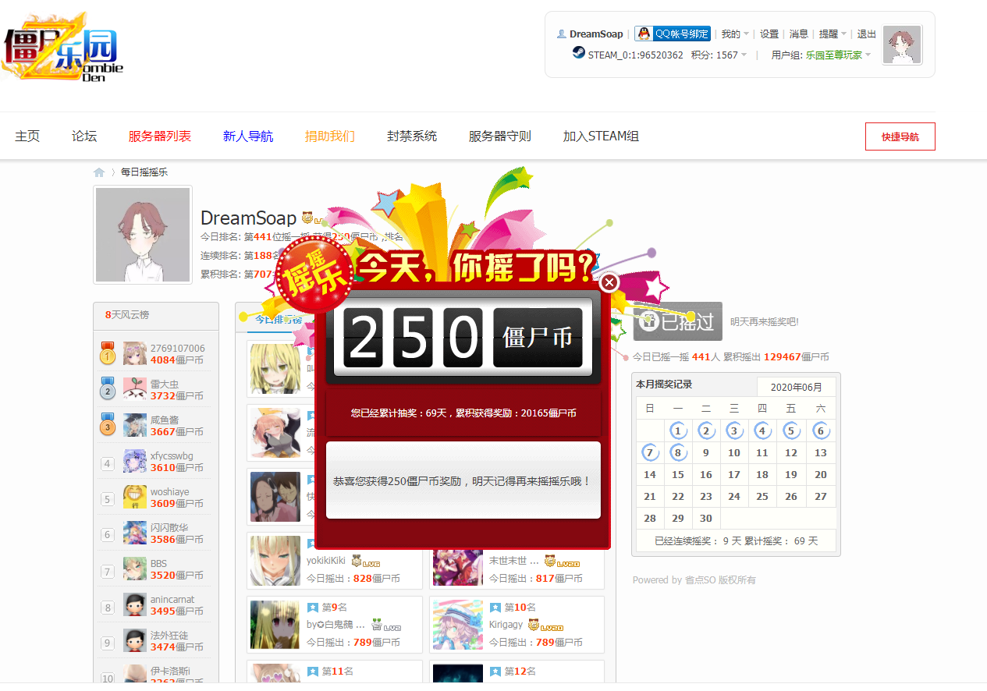Open the 论坛 menu item
This screenshot has width=987, height=691.
(x=83, y=136)
